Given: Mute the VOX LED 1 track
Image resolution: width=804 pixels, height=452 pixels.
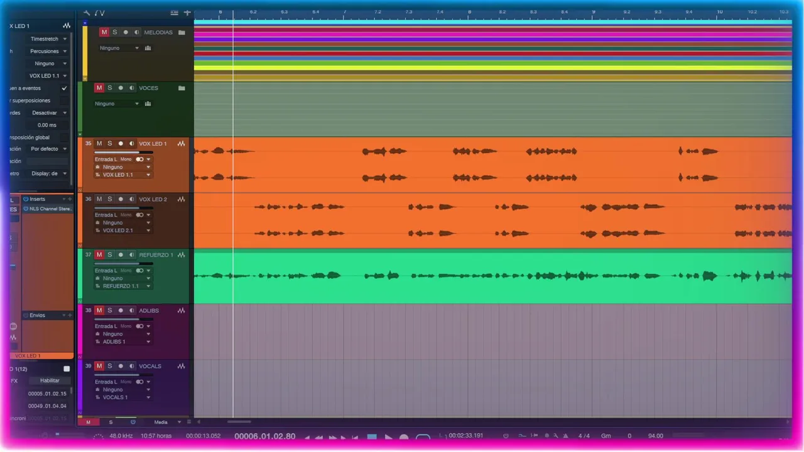Looking at the screenshot, I should coord(99,144).
